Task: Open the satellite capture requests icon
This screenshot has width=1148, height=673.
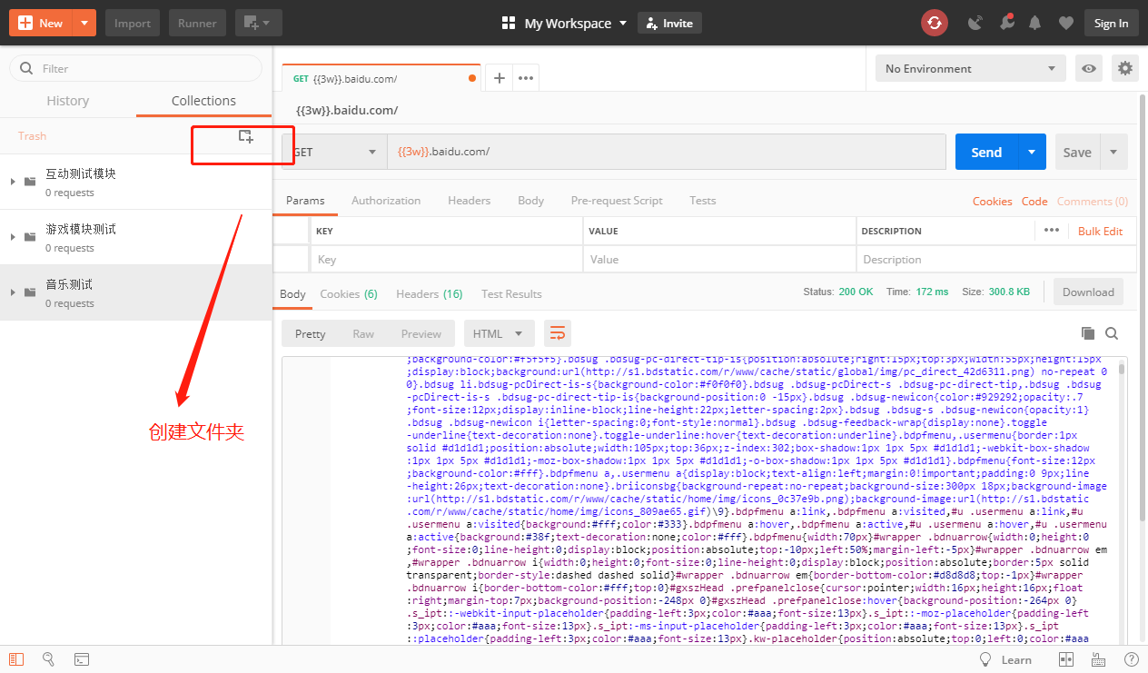Action: tap(975, 23)
